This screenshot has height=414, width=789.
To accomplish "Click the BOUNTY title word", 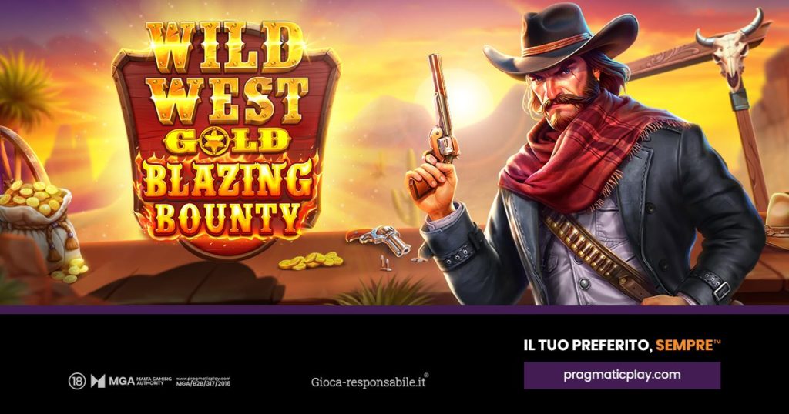I will click(225, 219).
